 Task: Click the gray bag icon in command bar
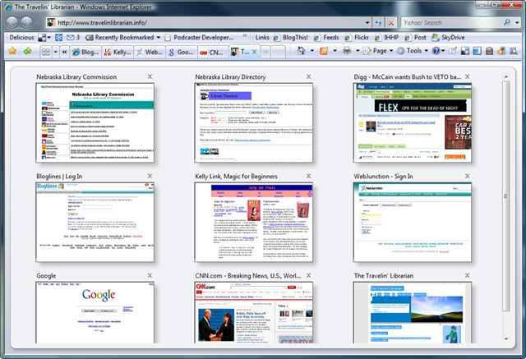pos(490,51)
